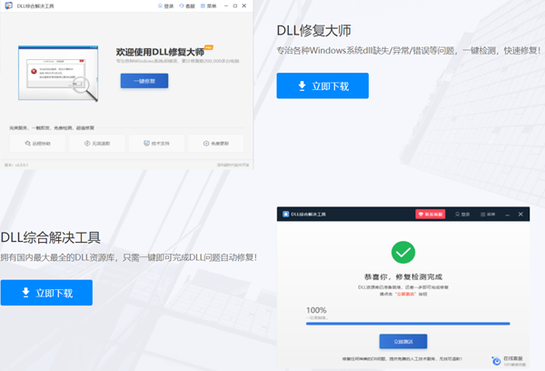Image resolution: width=545 pixels, height=371 pixels.
Task: Click the blue 立即激活 button
Action: click(x=403, y=341)
